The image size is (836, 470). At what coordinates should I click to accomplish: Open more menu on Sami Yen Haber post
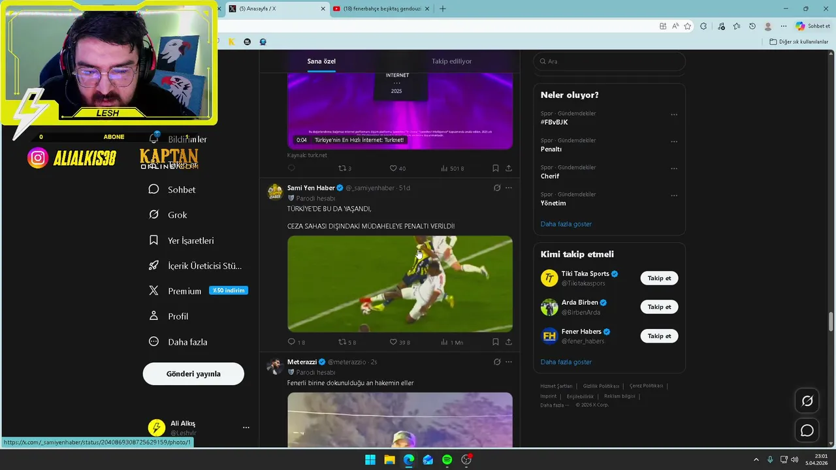509,188
